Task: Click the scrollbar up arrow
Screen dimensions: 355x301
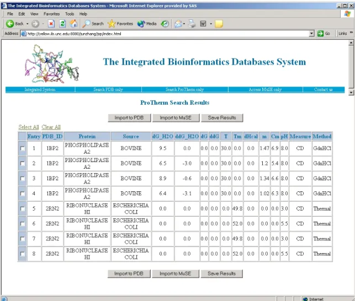Action: point(351,43)
